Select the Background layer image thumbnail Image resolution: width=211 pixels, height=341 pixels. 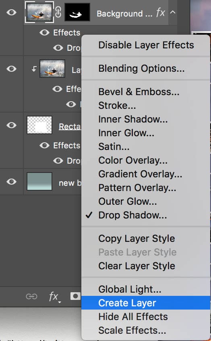click(x=39, y=12)
